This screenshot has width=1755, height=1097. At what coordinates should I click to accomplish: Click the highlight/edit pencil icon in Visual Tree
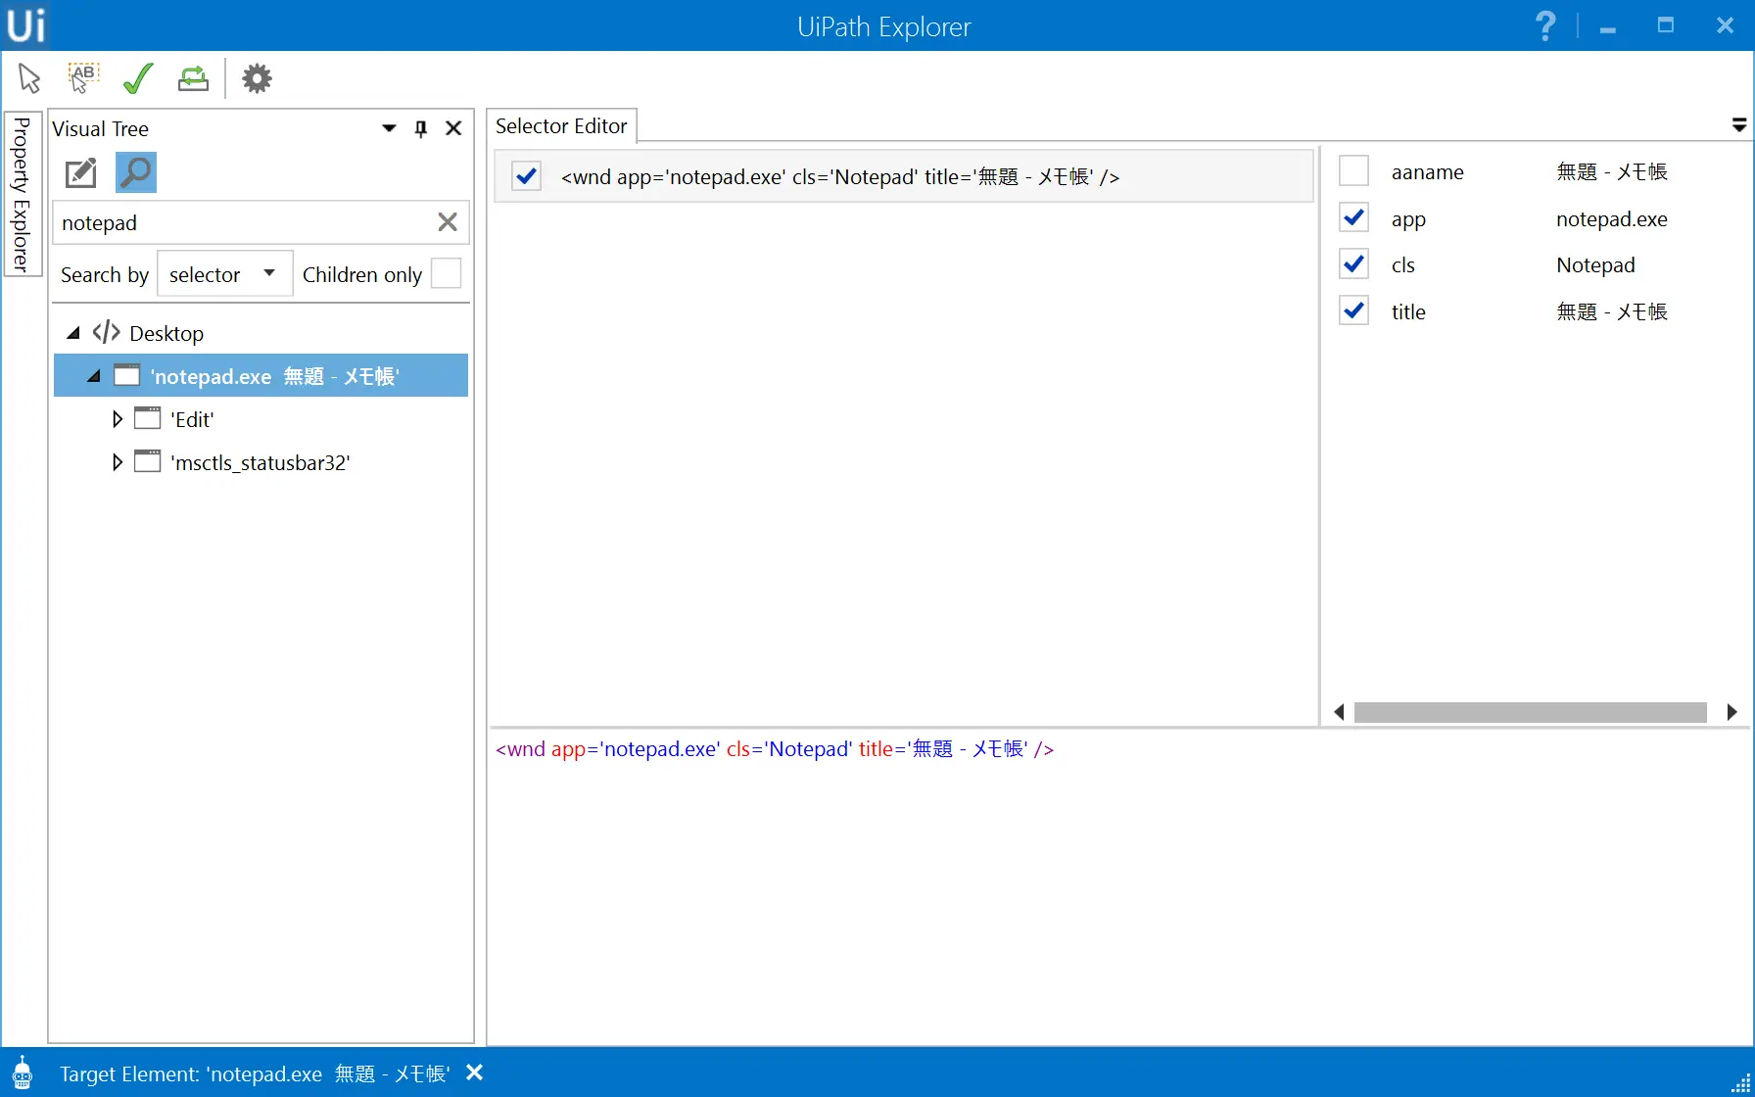pos(81,172)
